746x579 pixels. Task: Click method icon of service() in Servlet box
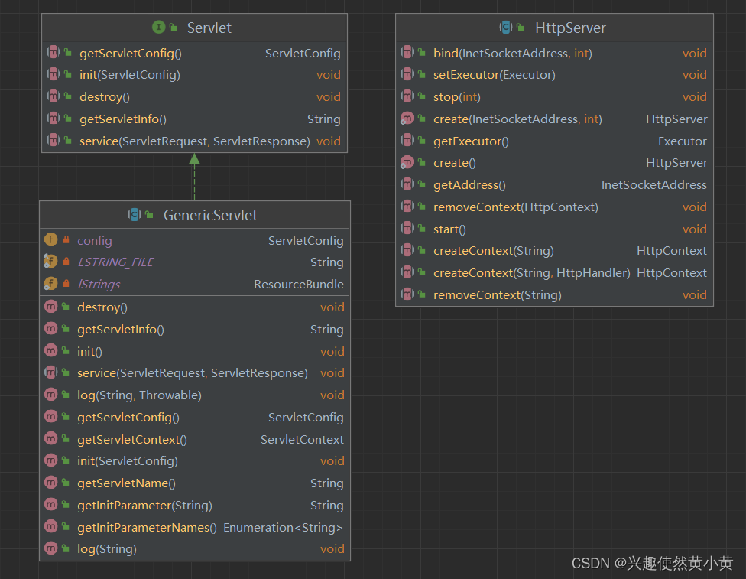point(53,140)
